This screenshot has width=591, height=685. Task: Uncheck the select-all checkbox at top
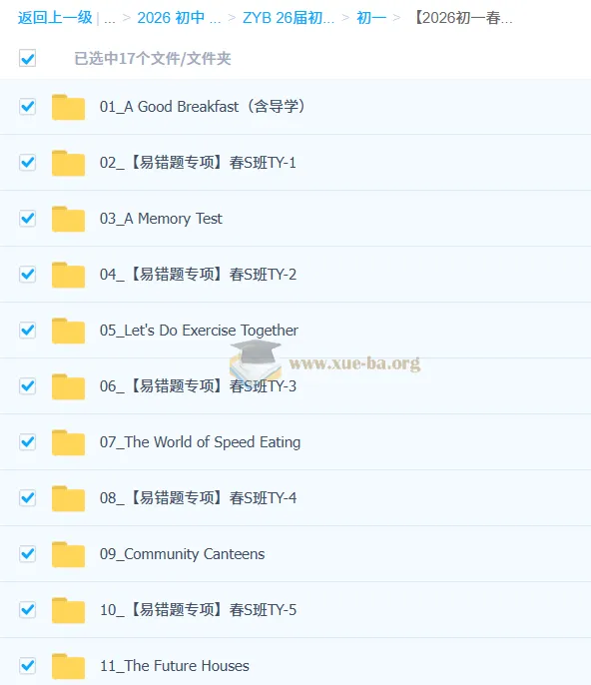pyautogui.click(x=28, y=58)
